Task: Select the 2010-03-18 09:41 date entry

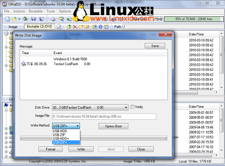Action: tap(201, 79)
